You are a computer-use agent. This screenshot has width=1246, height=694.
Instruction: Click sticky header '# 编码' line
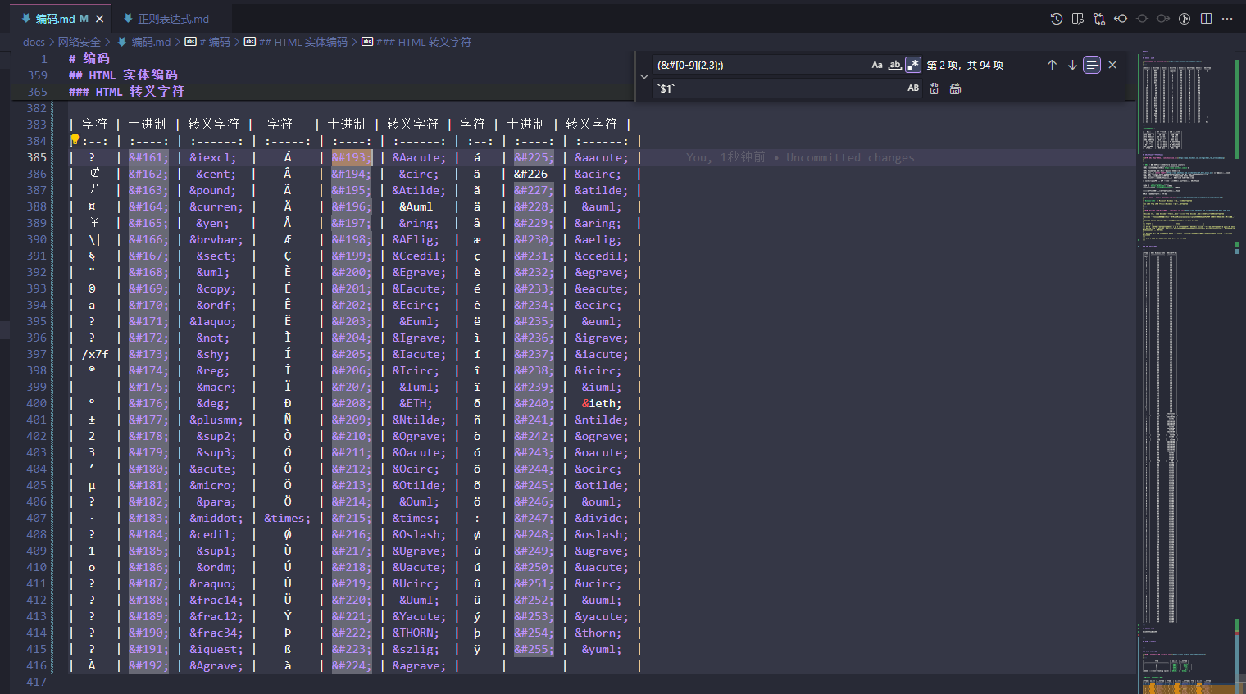pyautogui.click(x=89, y=59)
